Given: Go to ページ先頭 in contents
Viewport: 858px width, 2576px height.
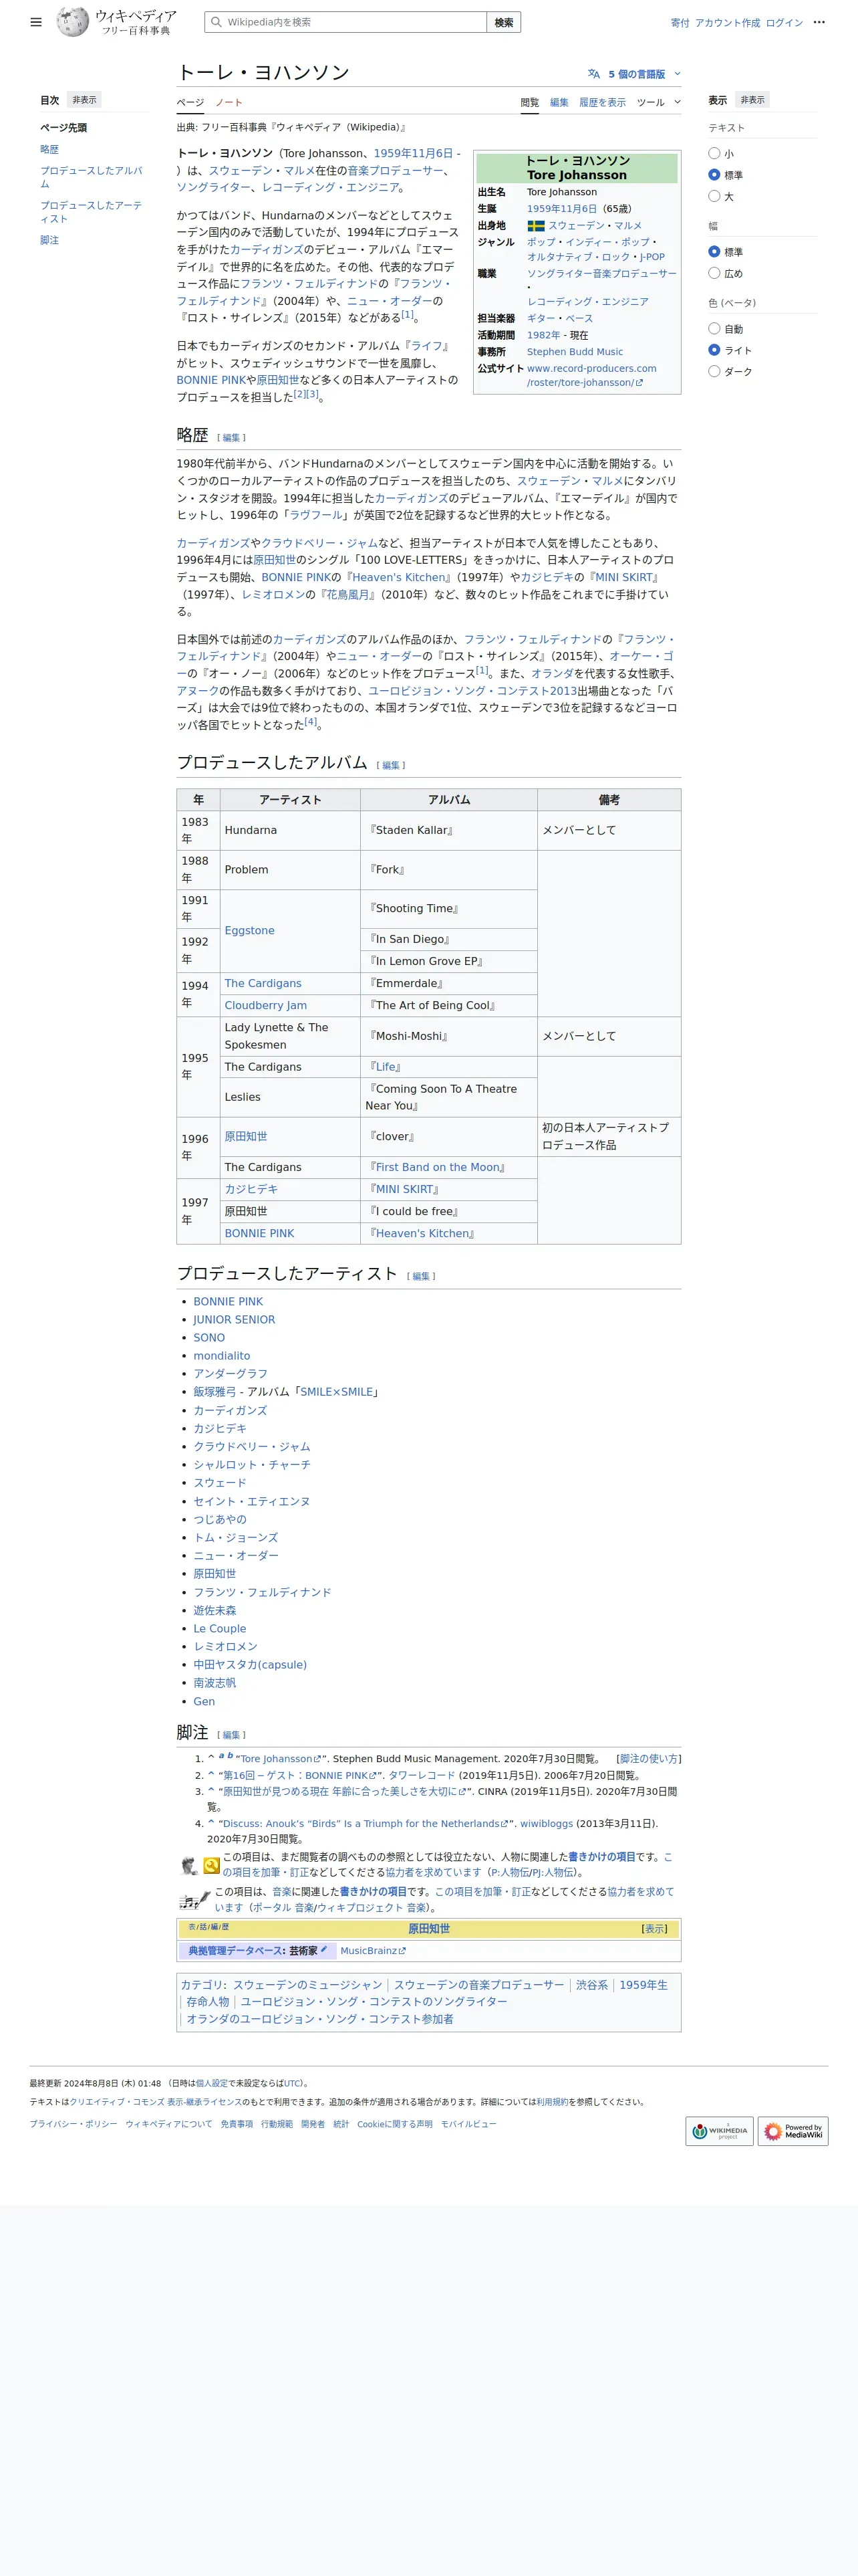Looking at the screenshot, I should (x=63, y=127).
